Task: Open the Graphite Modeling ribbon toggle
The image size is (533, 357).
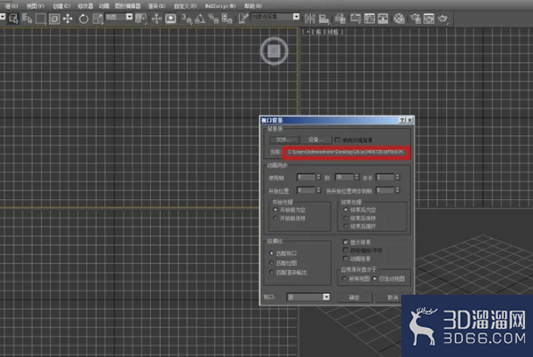Action: 356,18
